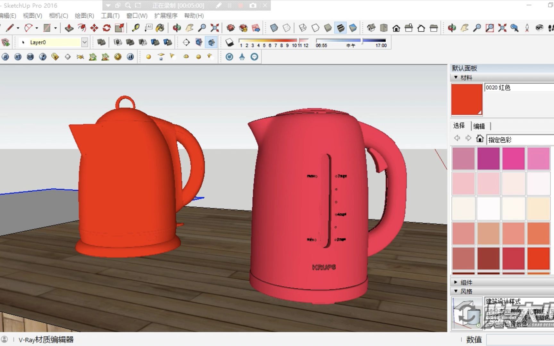The height and width of the screenshot is (346, 554).
Task: Go to Previous camera view
Action: (x=515, y=28)
